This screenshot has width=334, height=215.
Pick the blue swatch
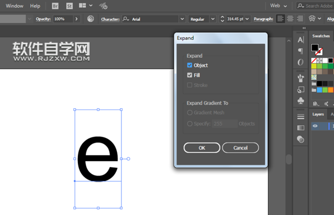point(320,90)
